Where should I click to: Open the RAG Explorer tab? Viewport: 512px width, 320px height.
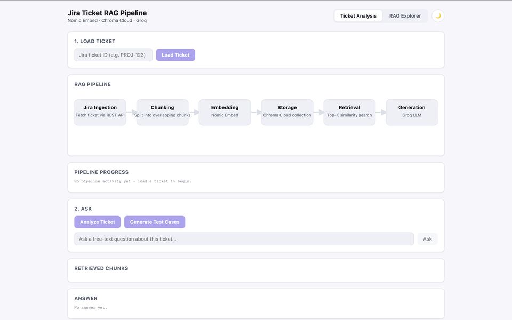(405, 15)
